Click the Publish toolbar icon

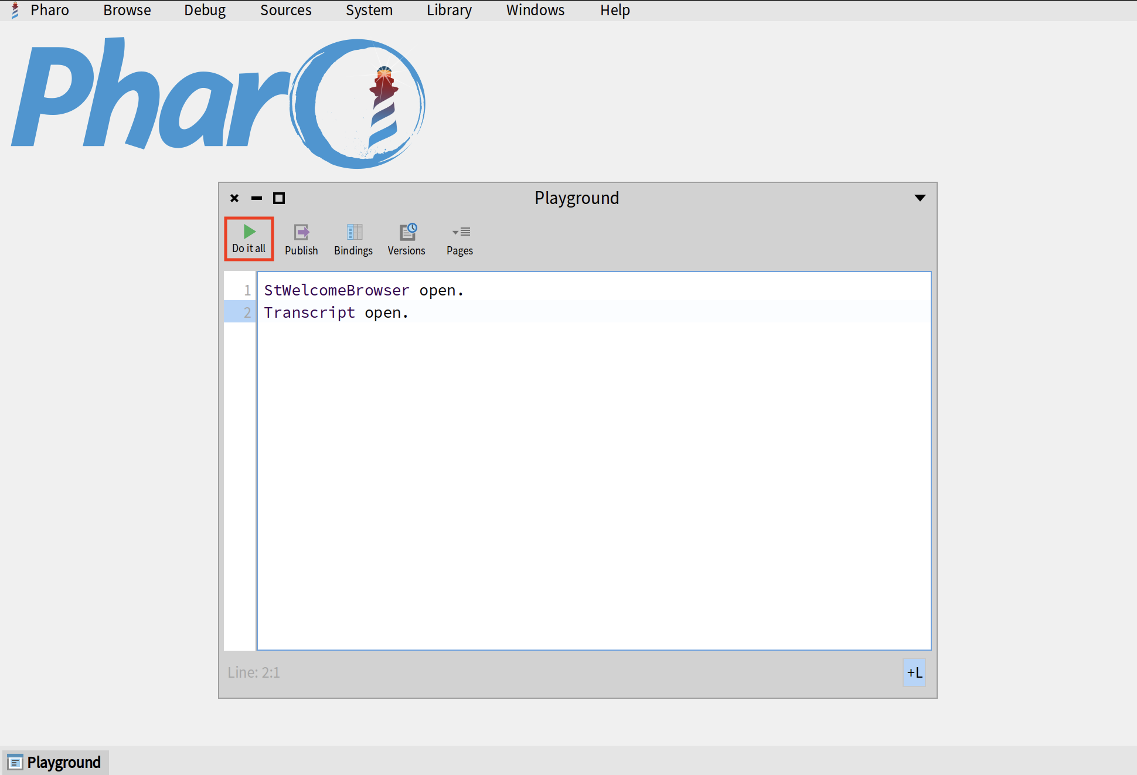[301, 240]
